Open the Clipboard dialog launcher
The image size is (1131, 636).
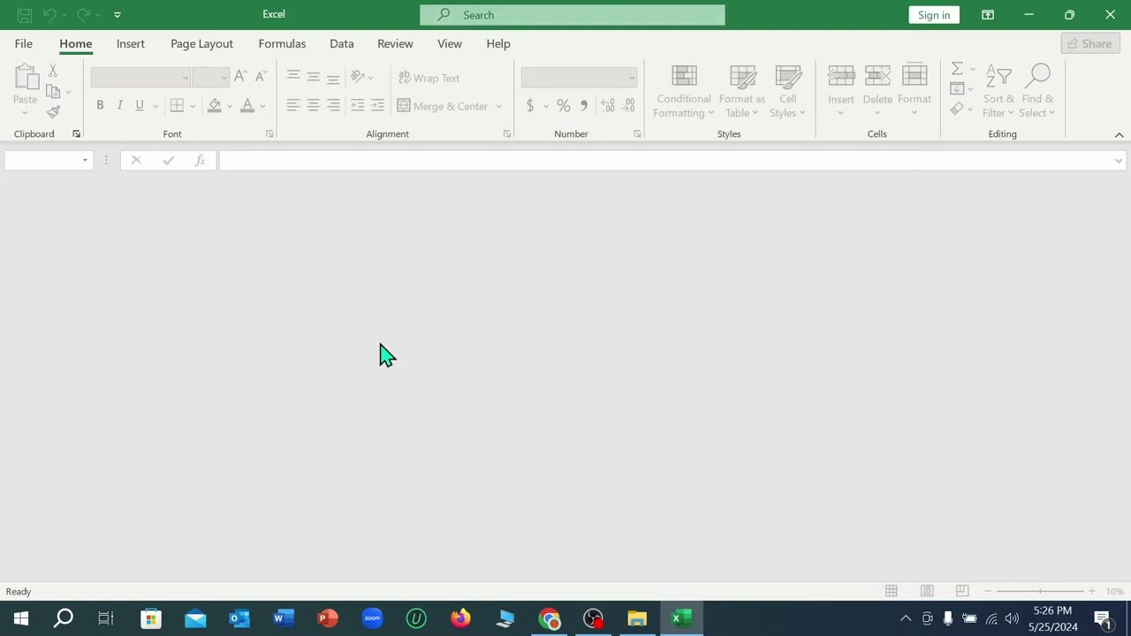[x=76, y=134]
